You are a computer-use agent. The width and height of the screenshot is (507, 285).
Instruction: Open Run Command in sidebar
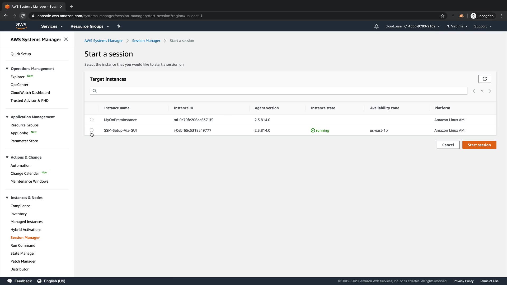[x=23, y=245]
